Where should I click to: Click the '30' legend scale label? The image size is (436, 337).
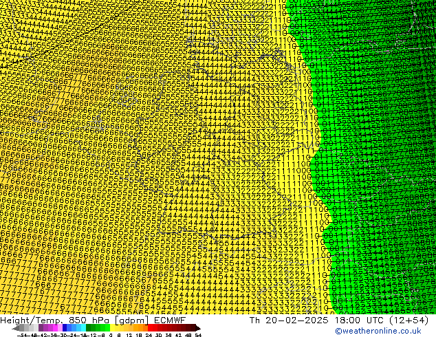[158, 335]
